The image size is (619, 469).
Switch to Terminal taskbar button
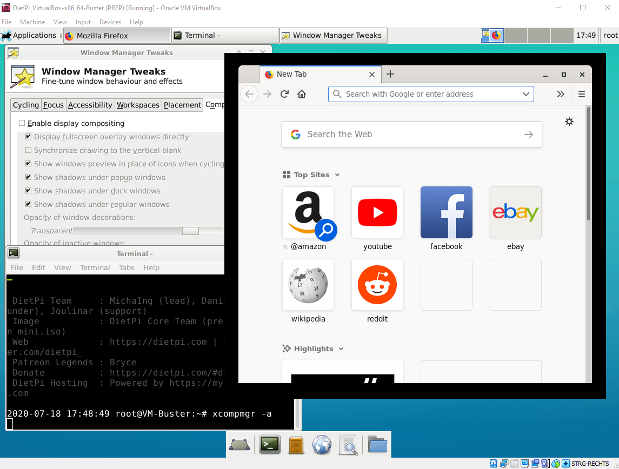[x=225, y=36]
